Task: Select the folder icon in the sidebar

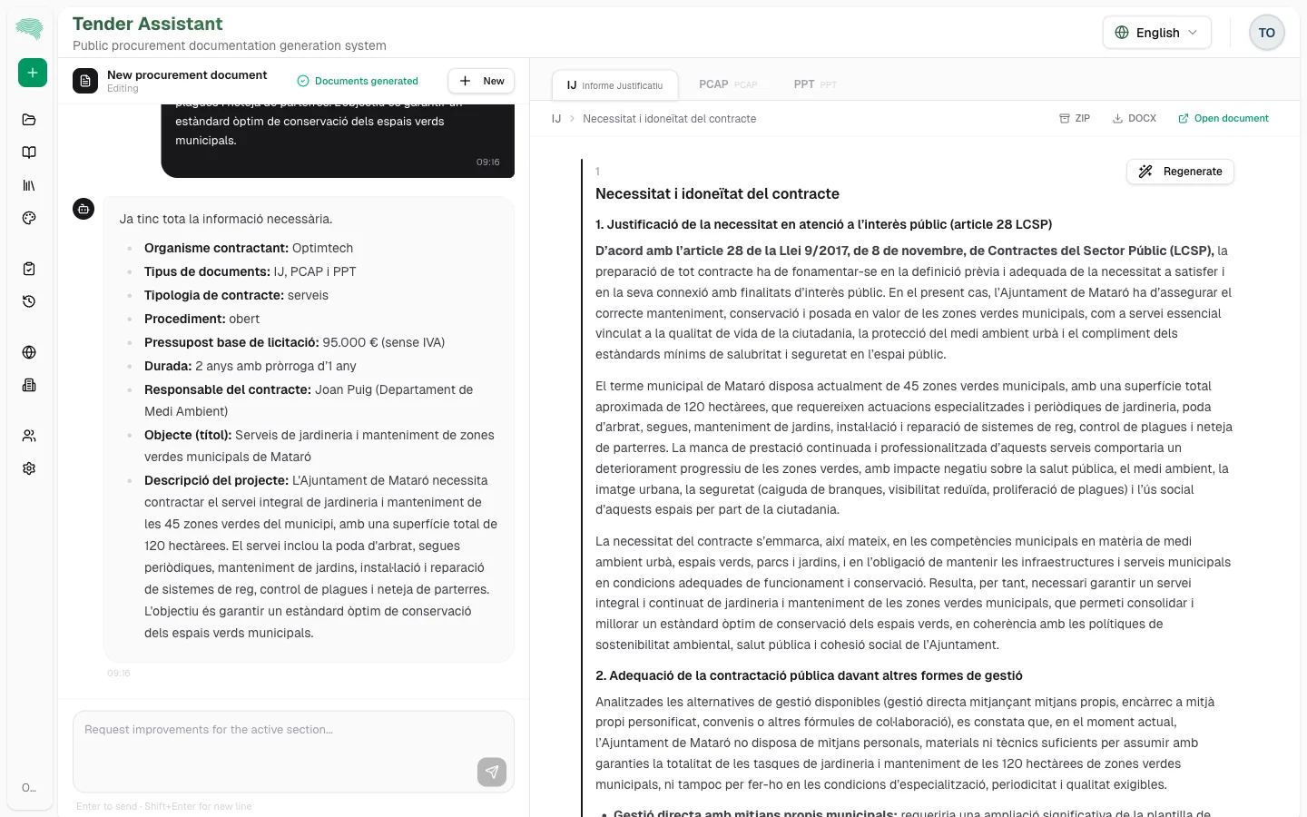Action: (29, 119)
